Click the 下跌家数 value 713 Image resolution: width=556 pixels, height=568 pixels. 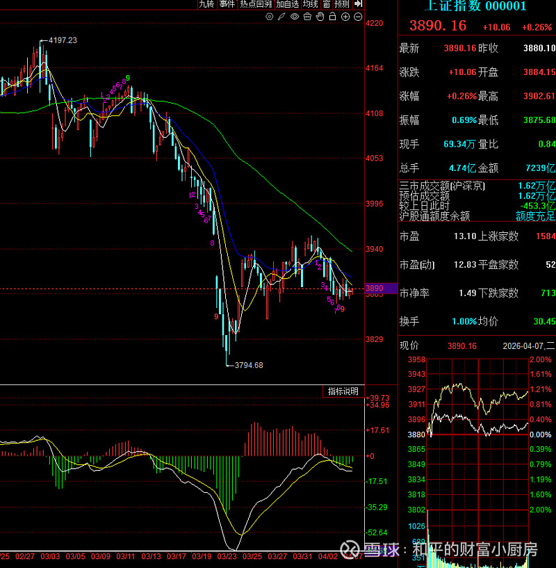click(548, 293)
